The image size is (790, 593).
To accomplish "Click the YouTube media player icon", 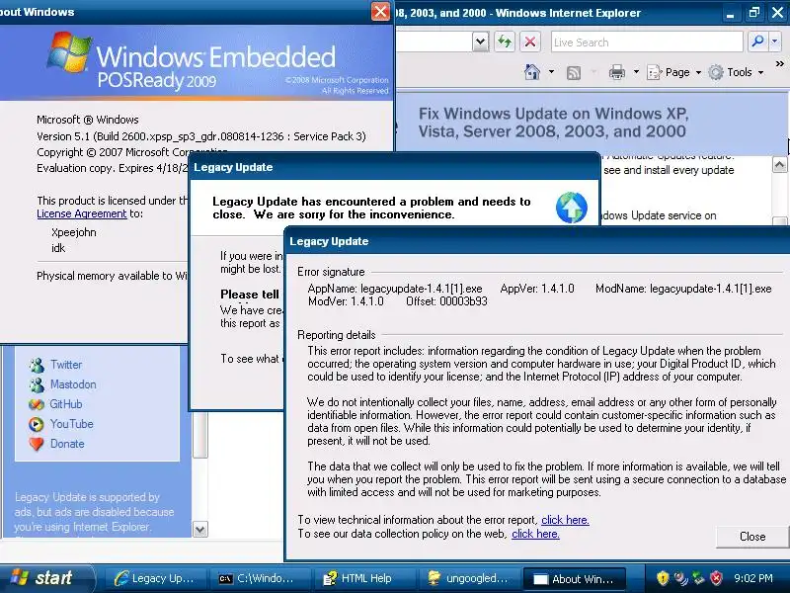I will [37, 424].
